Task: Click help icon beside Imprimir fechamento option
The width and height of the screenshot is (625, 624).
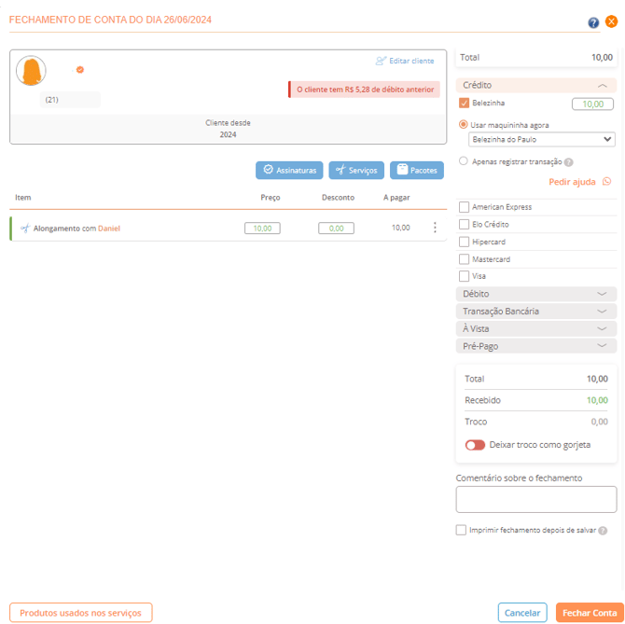Action: pyautogui.click(x=603, y=531)
